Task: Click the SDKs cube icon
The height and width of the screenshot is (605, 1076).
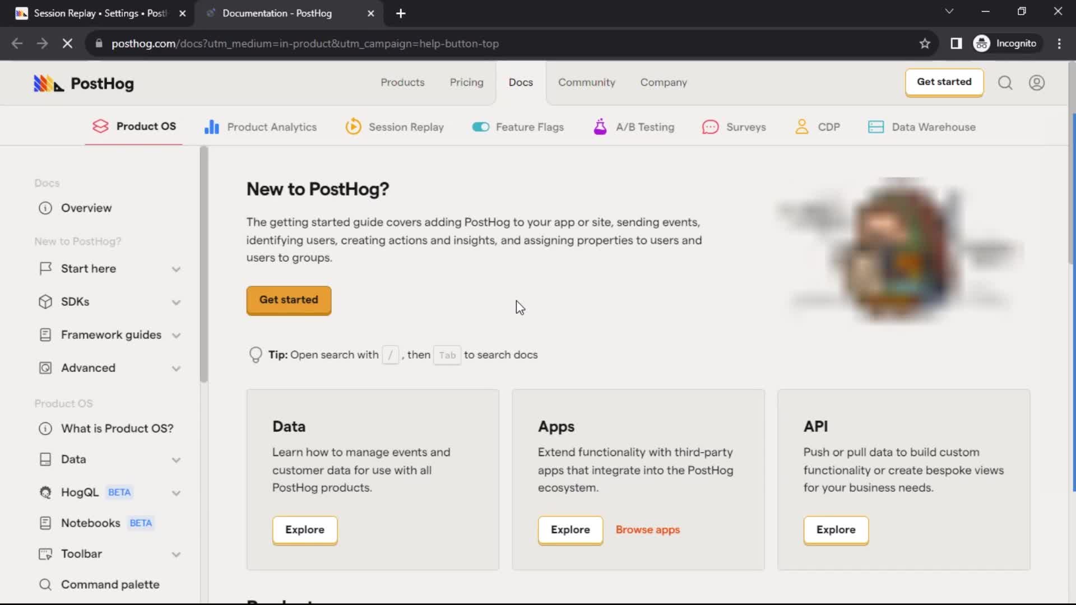Action: coord(45,302)
